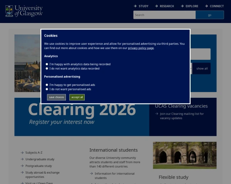Click the cloisters archway photo thumbnail
The width and height of the screenshot is (231, 184).
[185, 155]
